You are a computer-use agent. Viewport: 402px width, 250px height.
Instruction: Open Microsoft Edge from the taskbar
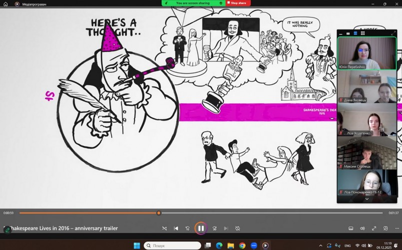(x=219, y=245)
